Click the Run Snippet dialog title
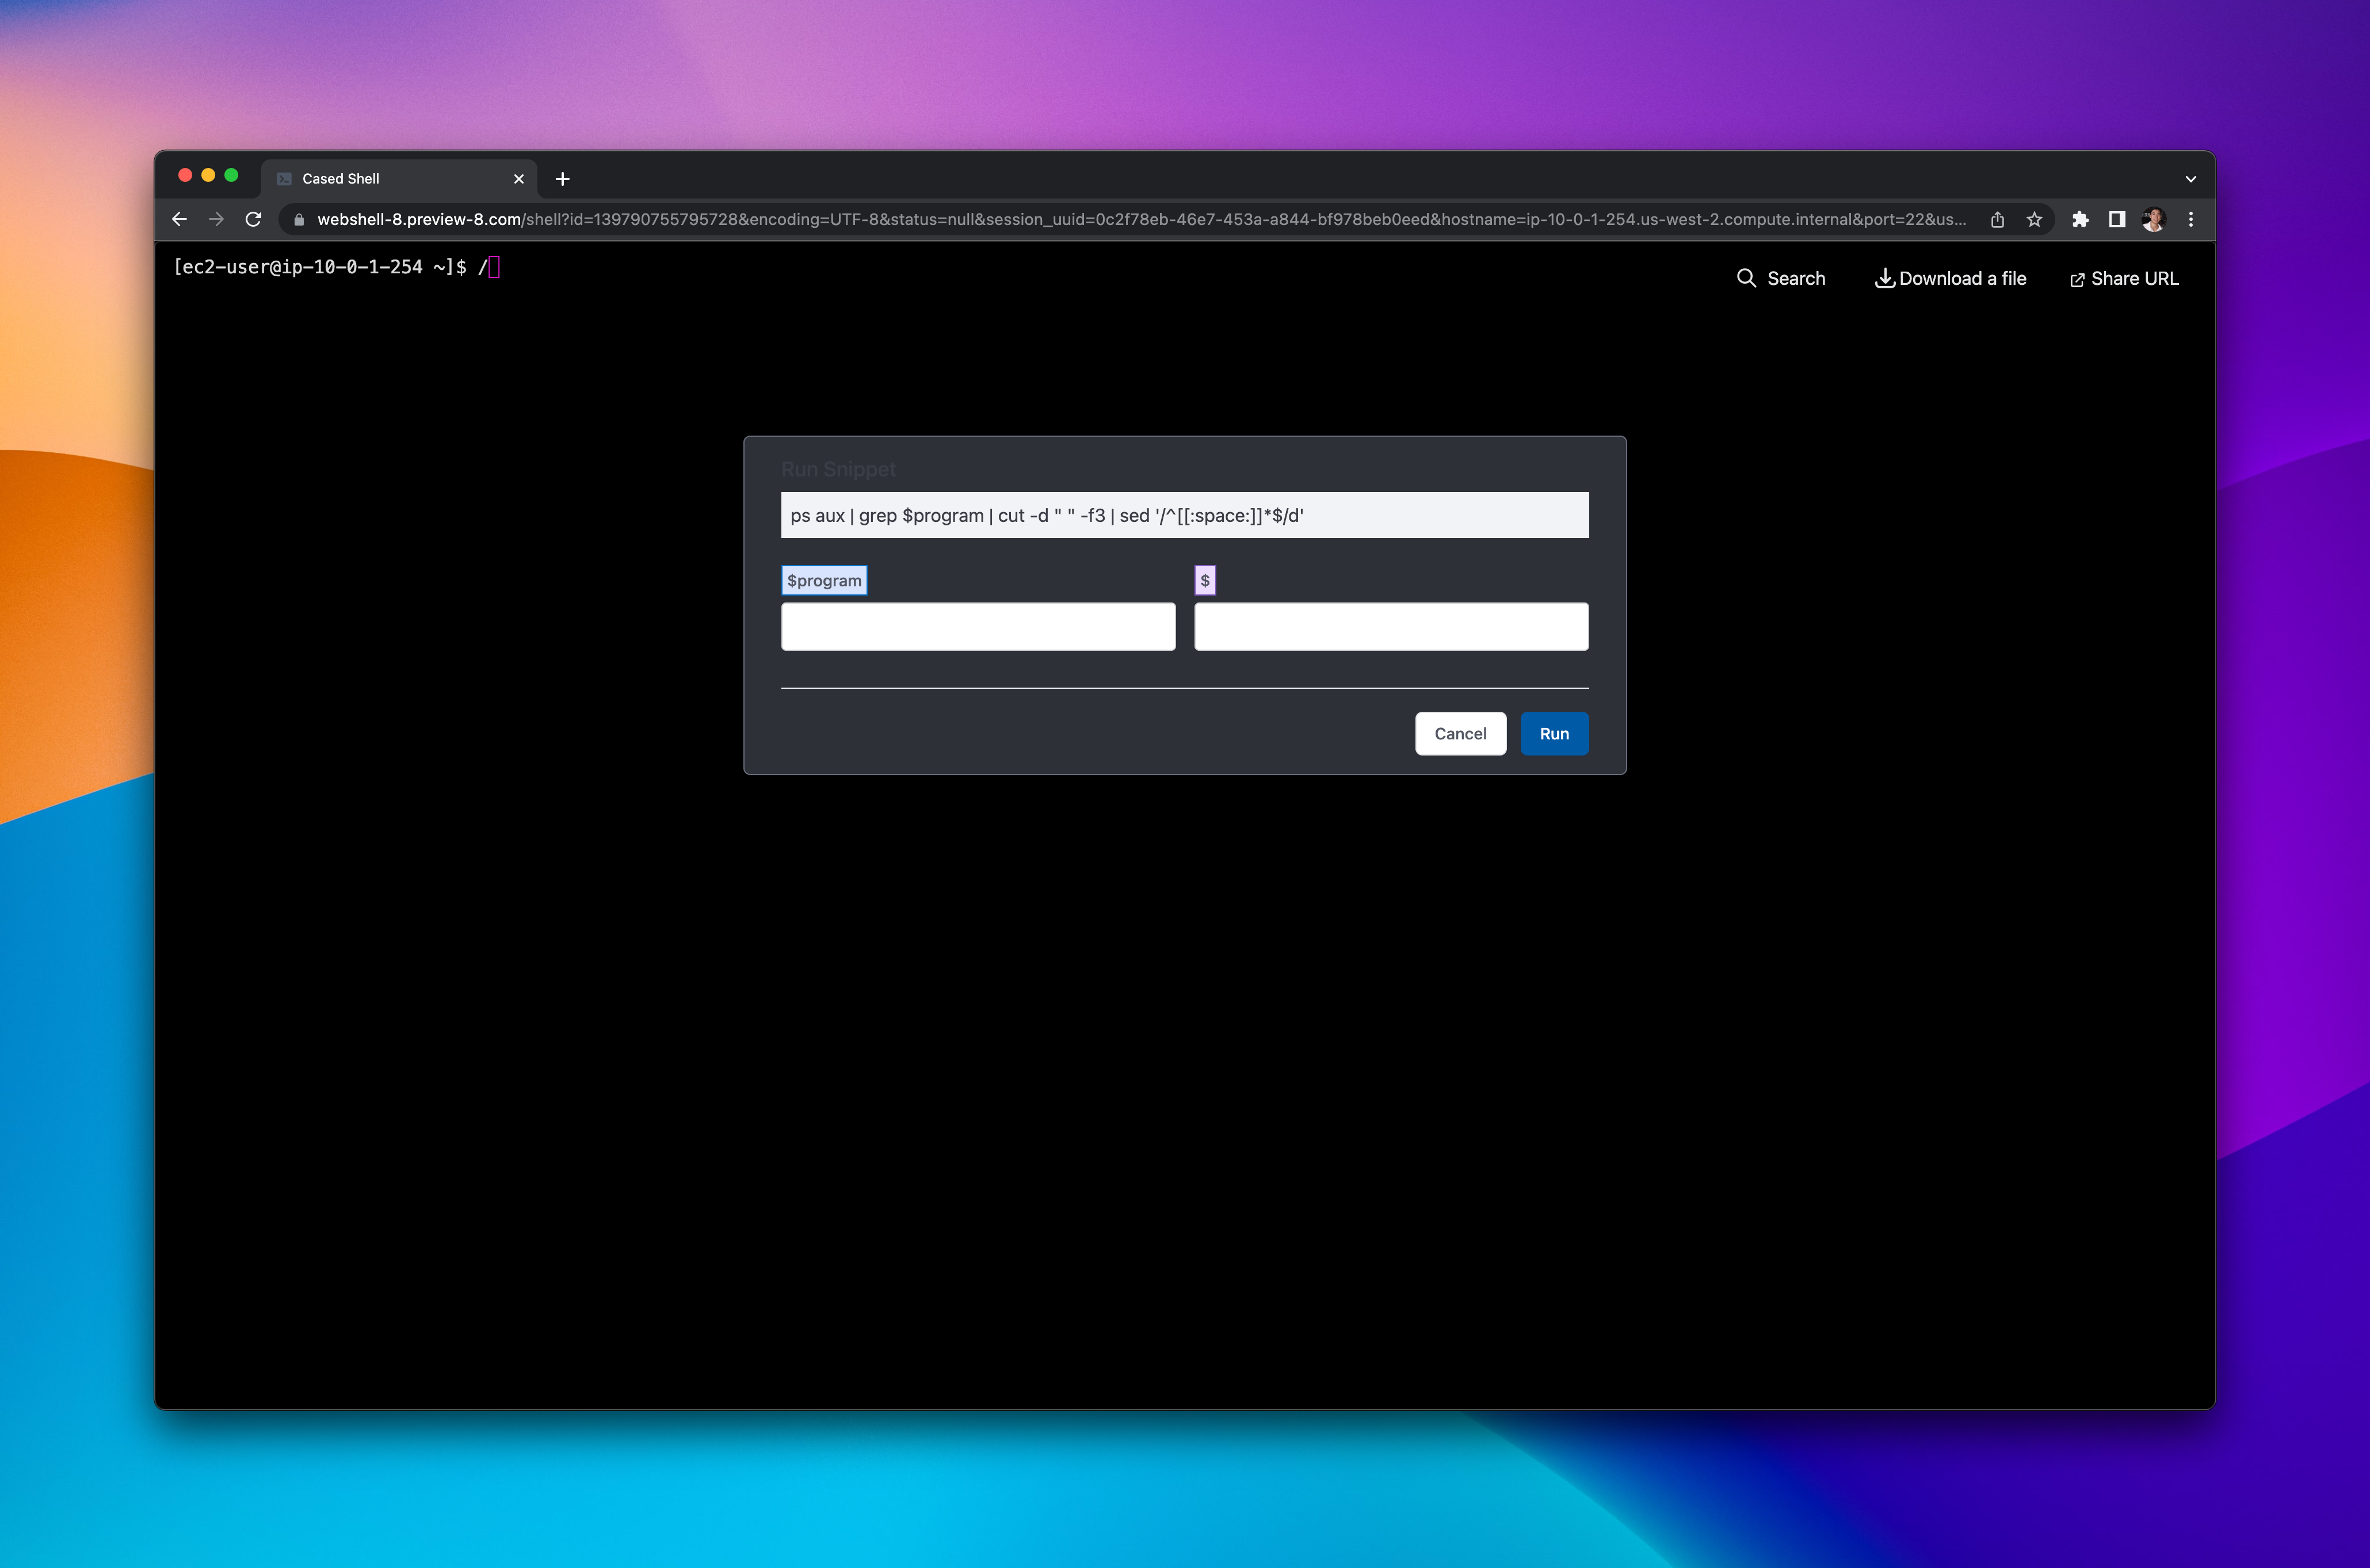Viewport: 2370px width, 1568px height. coord(838,469)
